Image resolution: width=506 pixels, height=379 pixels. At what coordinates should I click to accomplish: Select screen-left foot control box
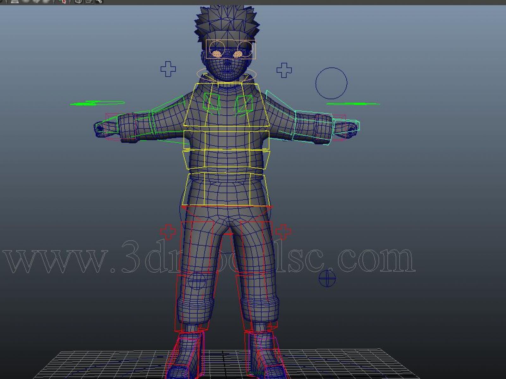(x=185, y=355)
